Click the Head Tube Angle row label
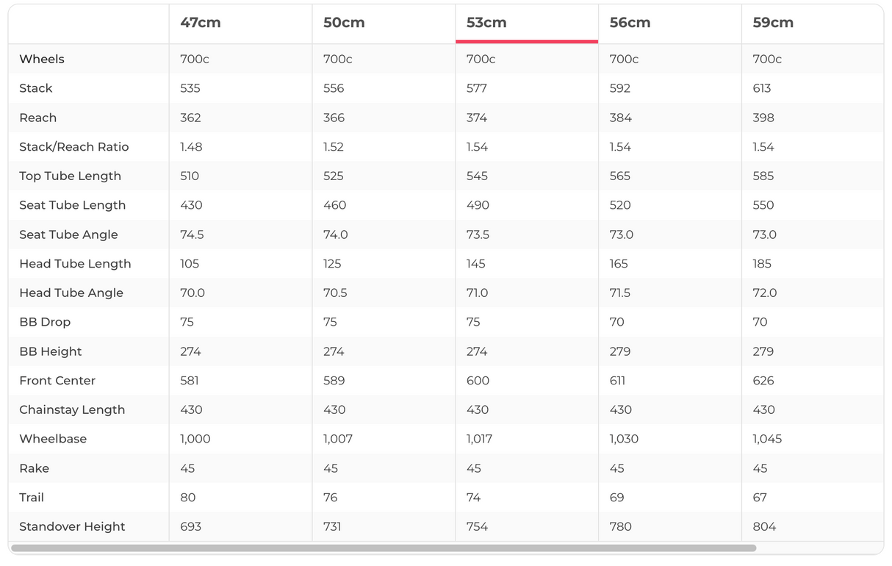The width and height of the screenshot is (892, 566). pyautogui.click(x=71, y=293)
